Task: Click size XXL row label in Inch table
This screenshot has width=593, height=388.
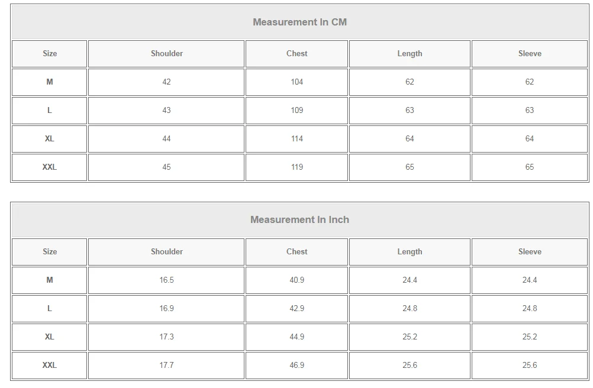Action: coord(50,365)
